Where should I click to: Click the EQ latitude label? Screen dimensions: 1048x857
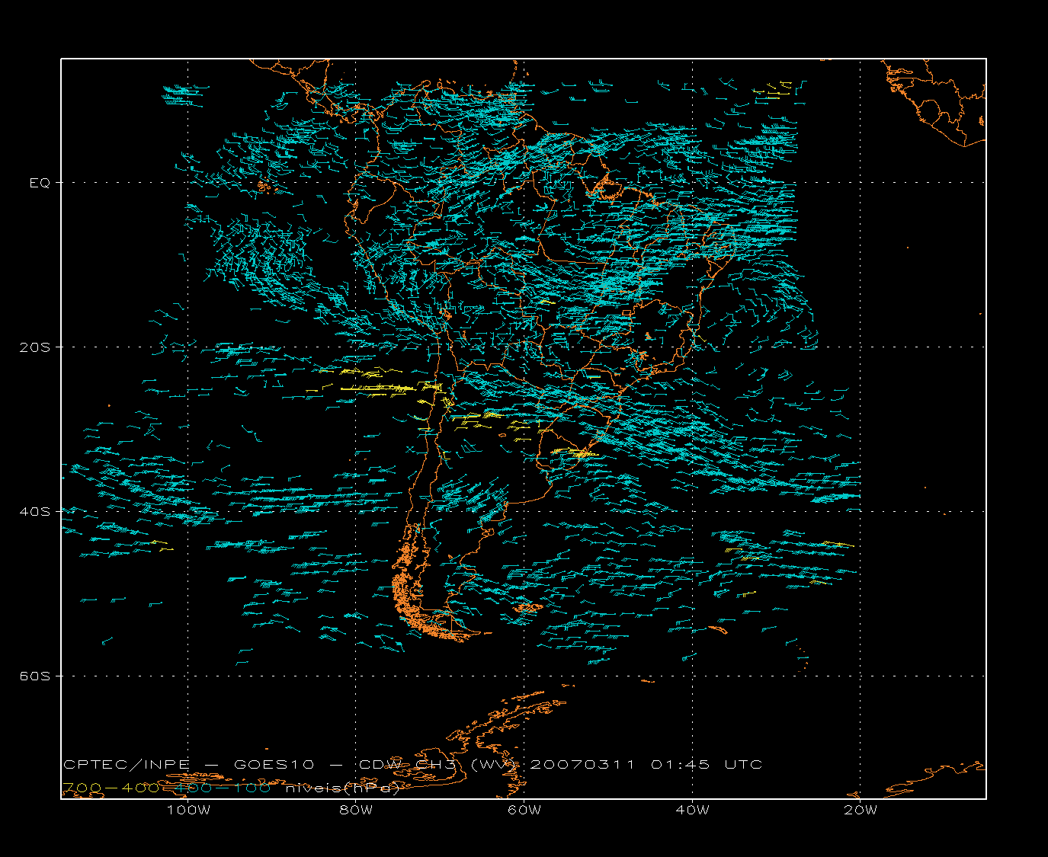(x=40, y=183)
